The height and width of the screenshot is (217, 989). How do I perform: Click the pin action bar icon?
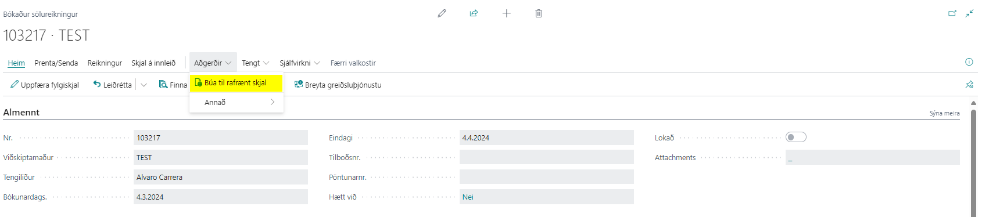tap(969, 85)
